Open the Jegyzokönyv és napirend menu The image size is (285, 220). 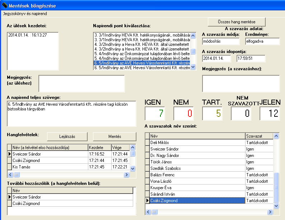click(25, 14)
